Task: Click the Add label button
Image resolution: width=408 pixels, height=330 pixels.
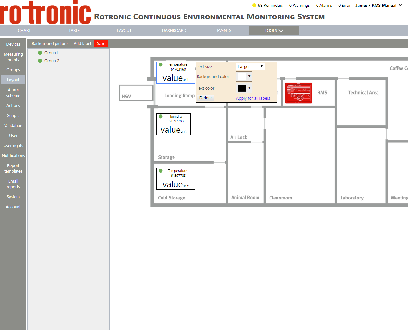Action: tap(82, 43)
